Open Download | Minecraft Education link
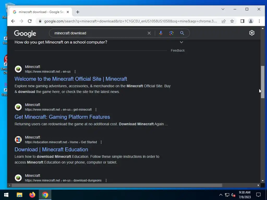The width and height of the screenshot is (267, 200). pyautogui.click(x=51, y=149)
